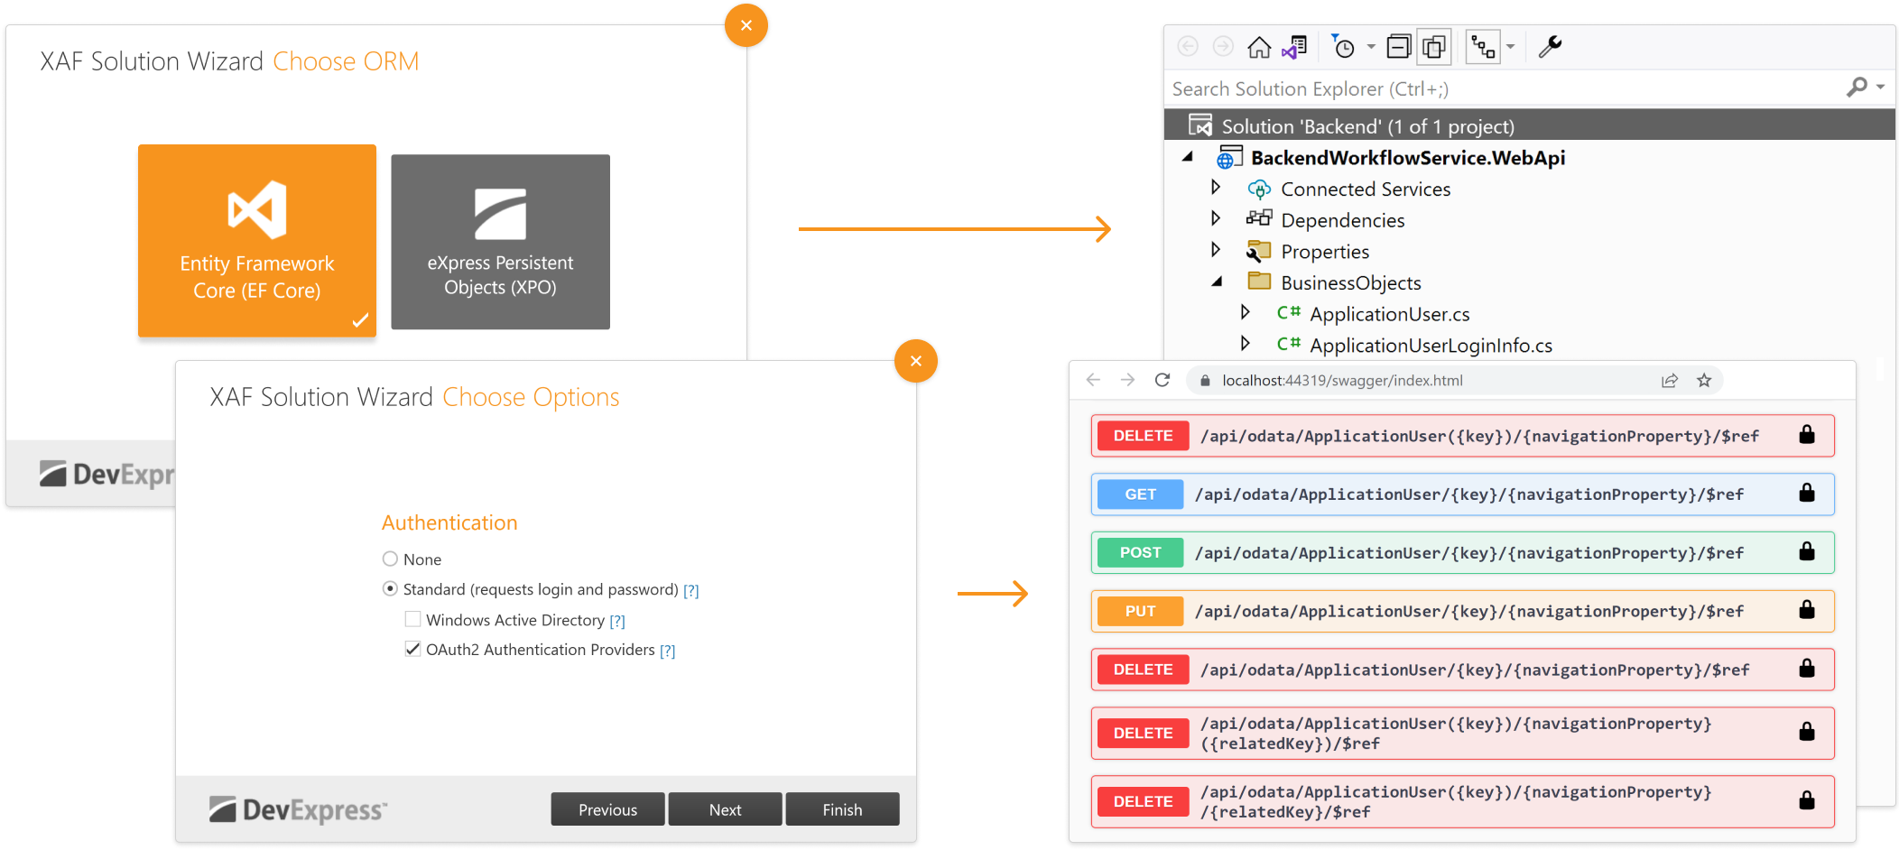The width and height of the screenshot is (1899, 850).
Task: Click the Pending Changes Filter clock icon
Action: pos(1347,46)
